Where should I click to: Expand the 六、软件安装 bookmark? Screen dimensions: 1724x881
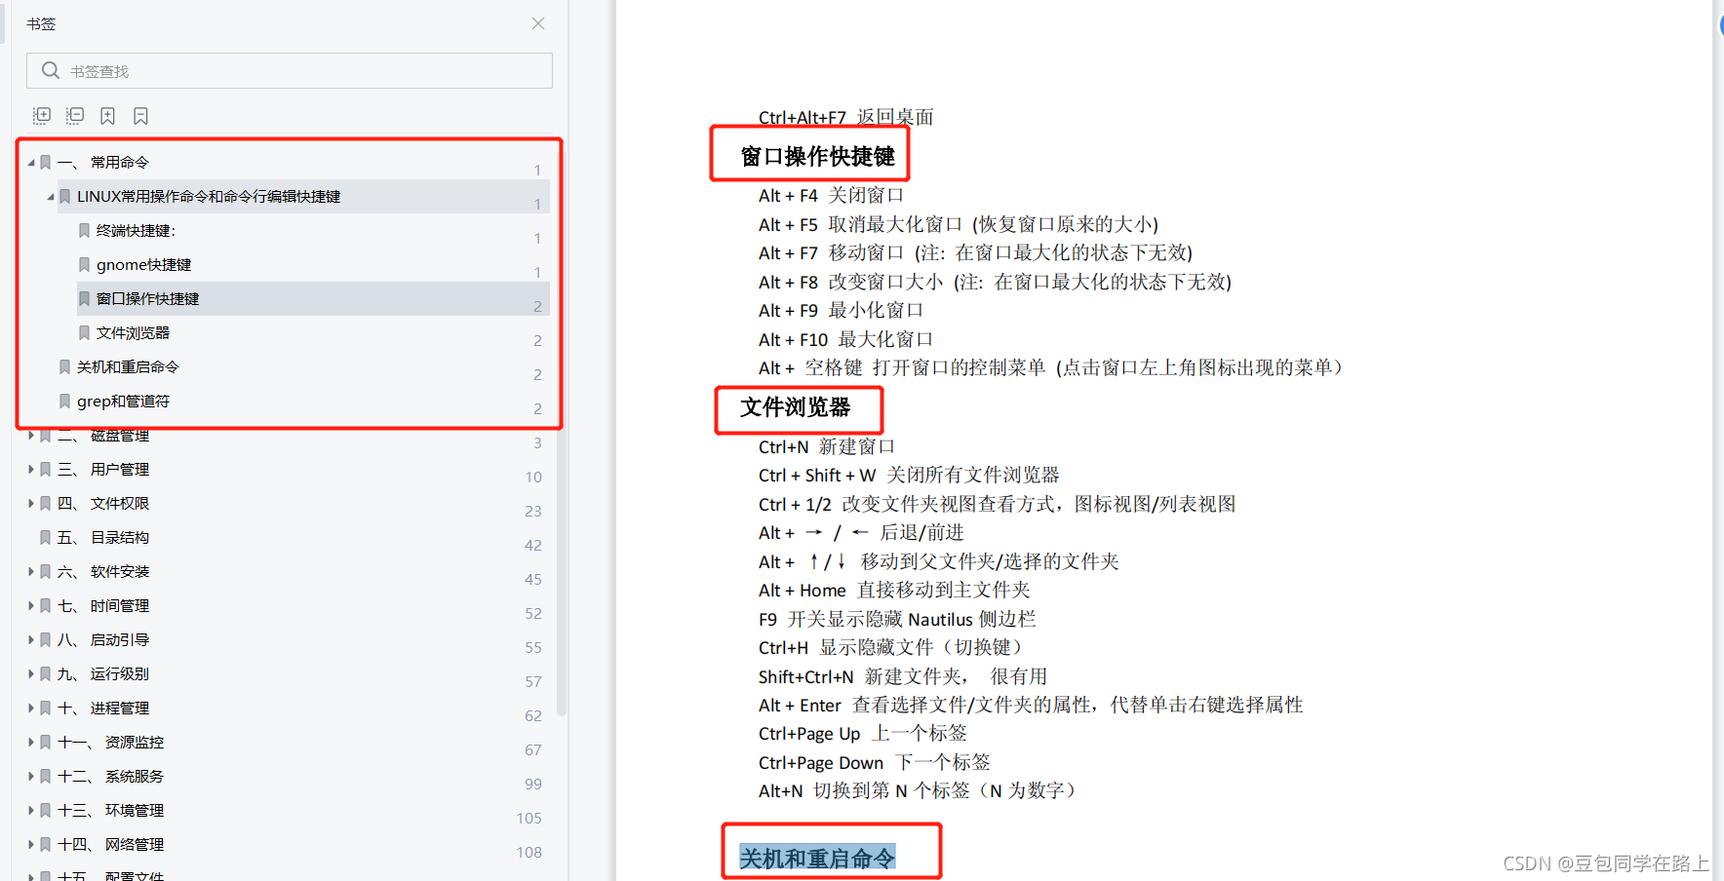tap(31, 571)
